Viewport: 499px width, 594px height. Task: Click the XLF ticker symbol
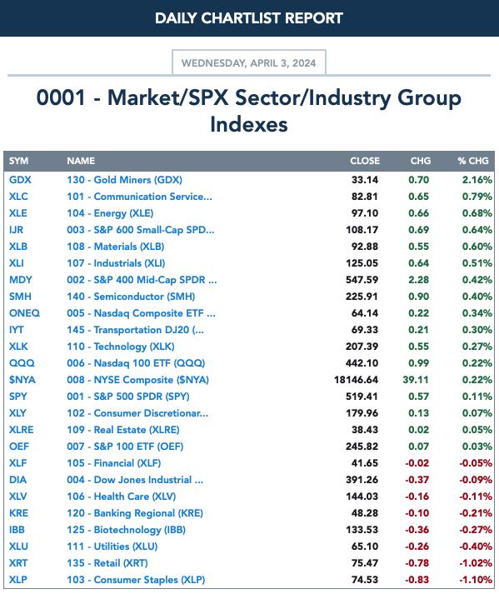(17, 463)
